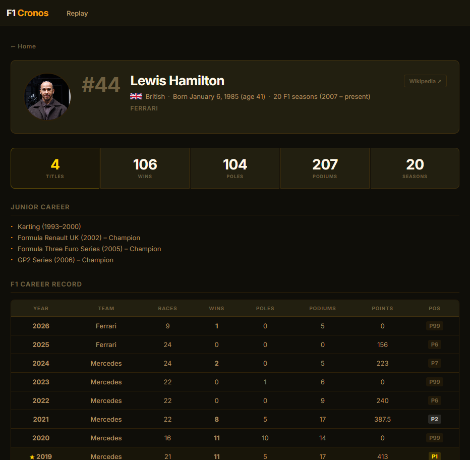
Task: Click the P7 badge in 2024 row
Action: (434, 363)
